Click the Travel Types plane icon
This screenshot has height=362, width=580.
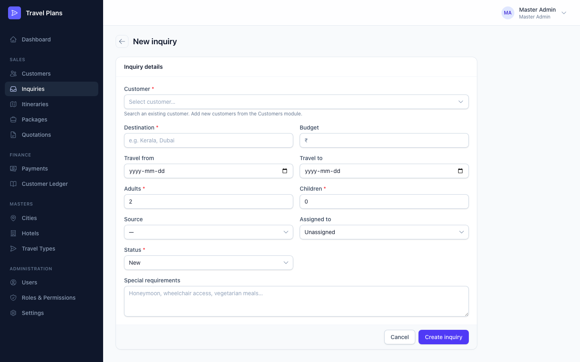tap(13, 249)
